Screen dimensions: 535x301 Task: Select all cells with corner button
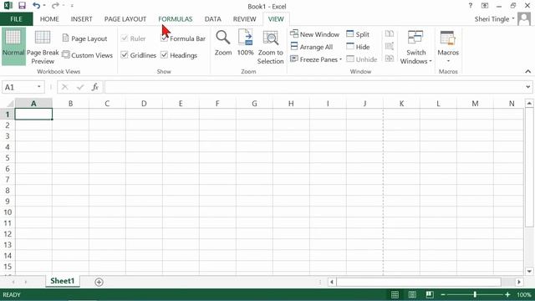tap(10, 104)
